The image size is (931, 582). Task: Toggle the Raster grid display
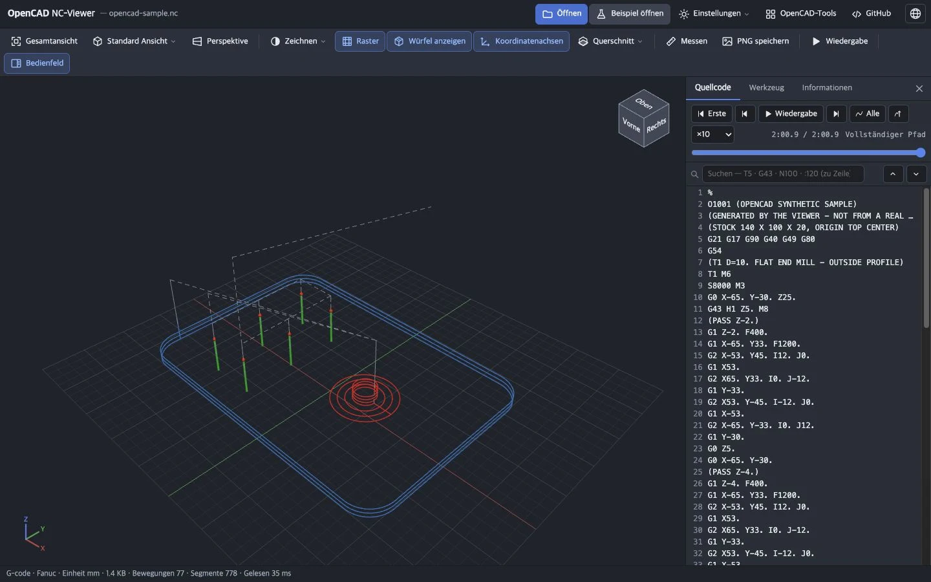(360, 41)
